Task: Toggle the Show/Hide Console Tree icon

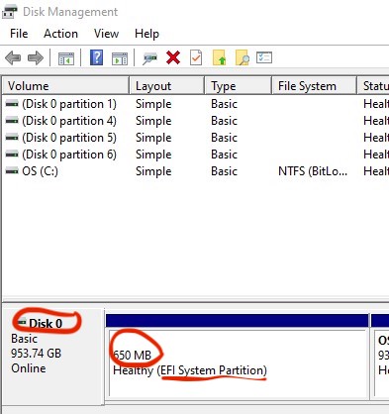Action: [66, 58]
